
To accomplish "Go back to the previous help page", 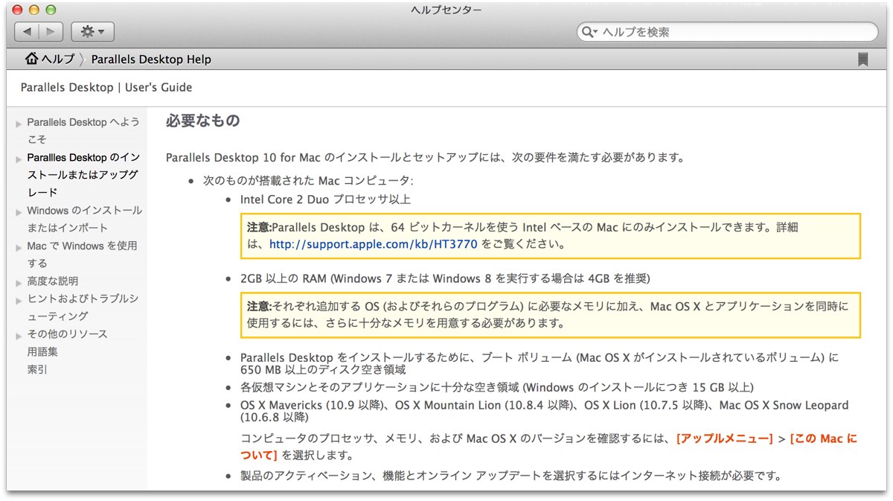I will point(28,32).
